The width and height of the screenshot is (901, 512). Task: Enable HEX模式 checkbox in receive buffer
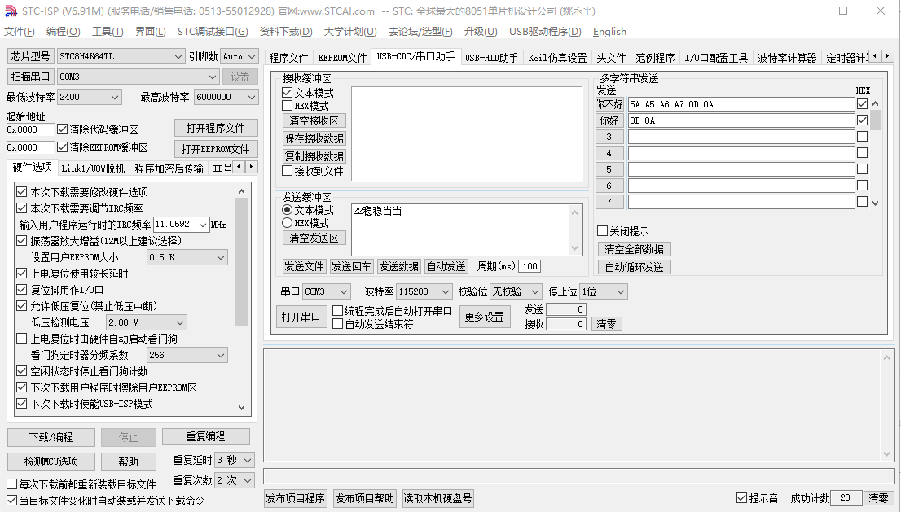click(x=288, y=106)
